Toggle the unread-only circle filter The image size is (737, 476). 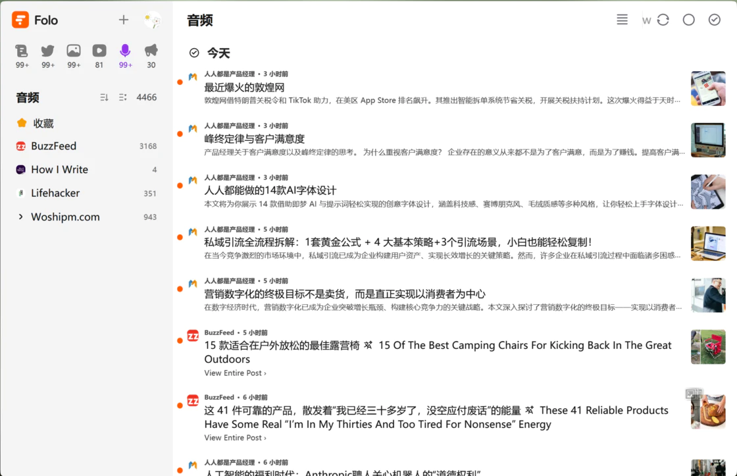pos(688,20)
